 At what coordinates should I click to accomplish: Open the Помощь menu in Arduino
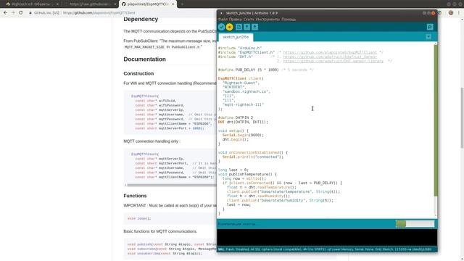click(x=289, y=20)
